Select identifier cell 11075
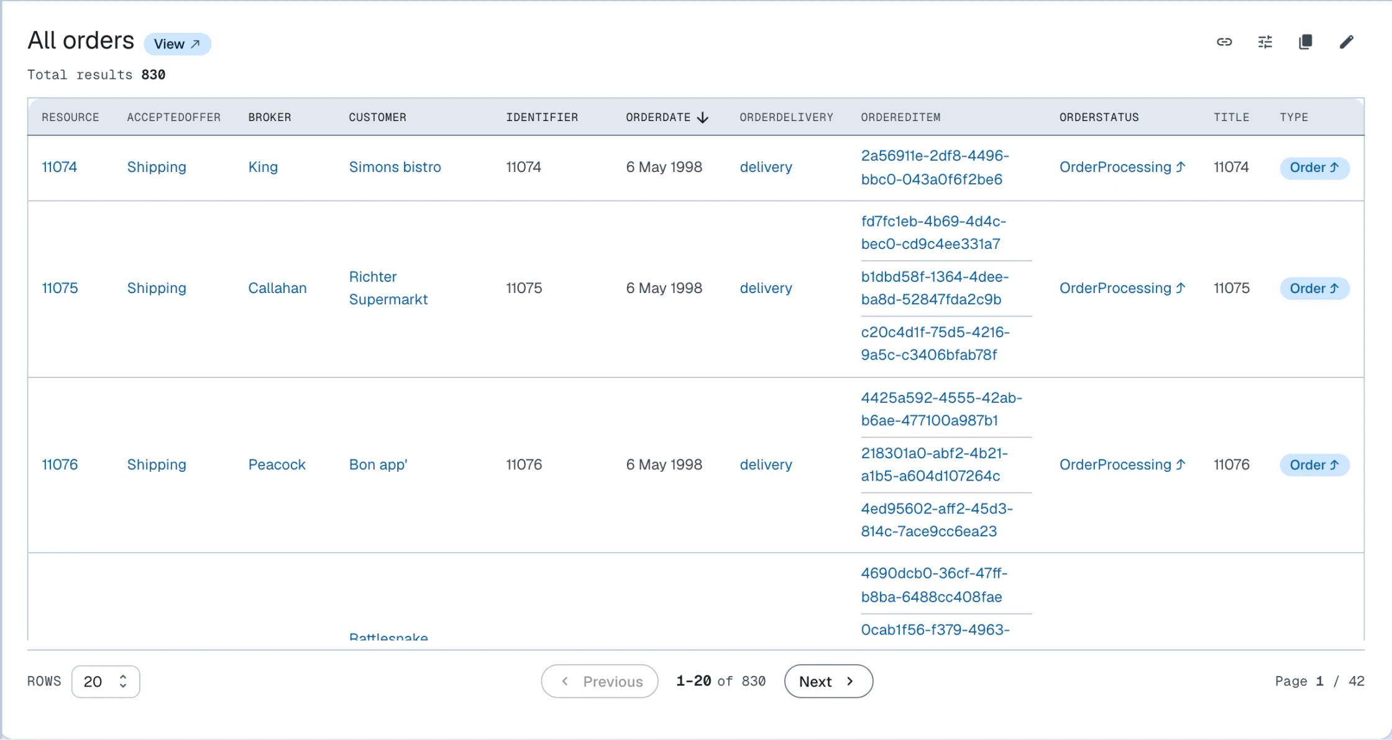Image resolution: width=1392 pixels, height=740 pixels. coord(524,288)
